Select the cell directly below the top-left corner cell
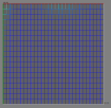Image resolution: width=111 pixels, height=108 pixels. pos(5,12)
